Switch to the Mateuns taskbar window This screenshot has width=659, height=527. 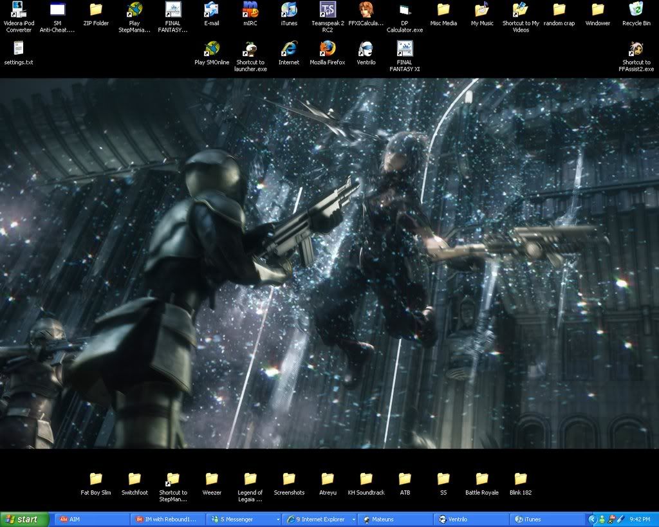pos(394,519)
